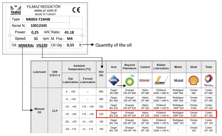Click the Castrol logo in table
This screenshot has height=136, width=222.
pyautogui.click(x=145, y=80)
